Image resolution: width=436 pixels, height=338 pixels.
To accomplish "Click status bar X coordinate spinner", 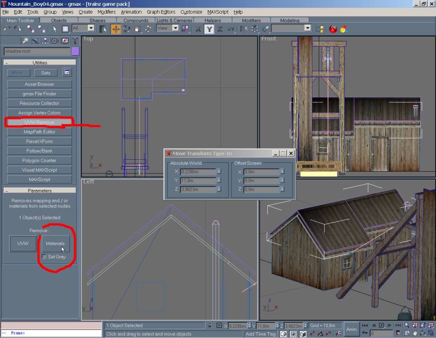I will click(x=250, y=326).
